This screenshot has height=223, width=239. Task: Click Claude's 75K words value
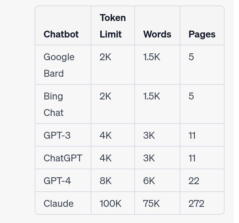[151, 203]
